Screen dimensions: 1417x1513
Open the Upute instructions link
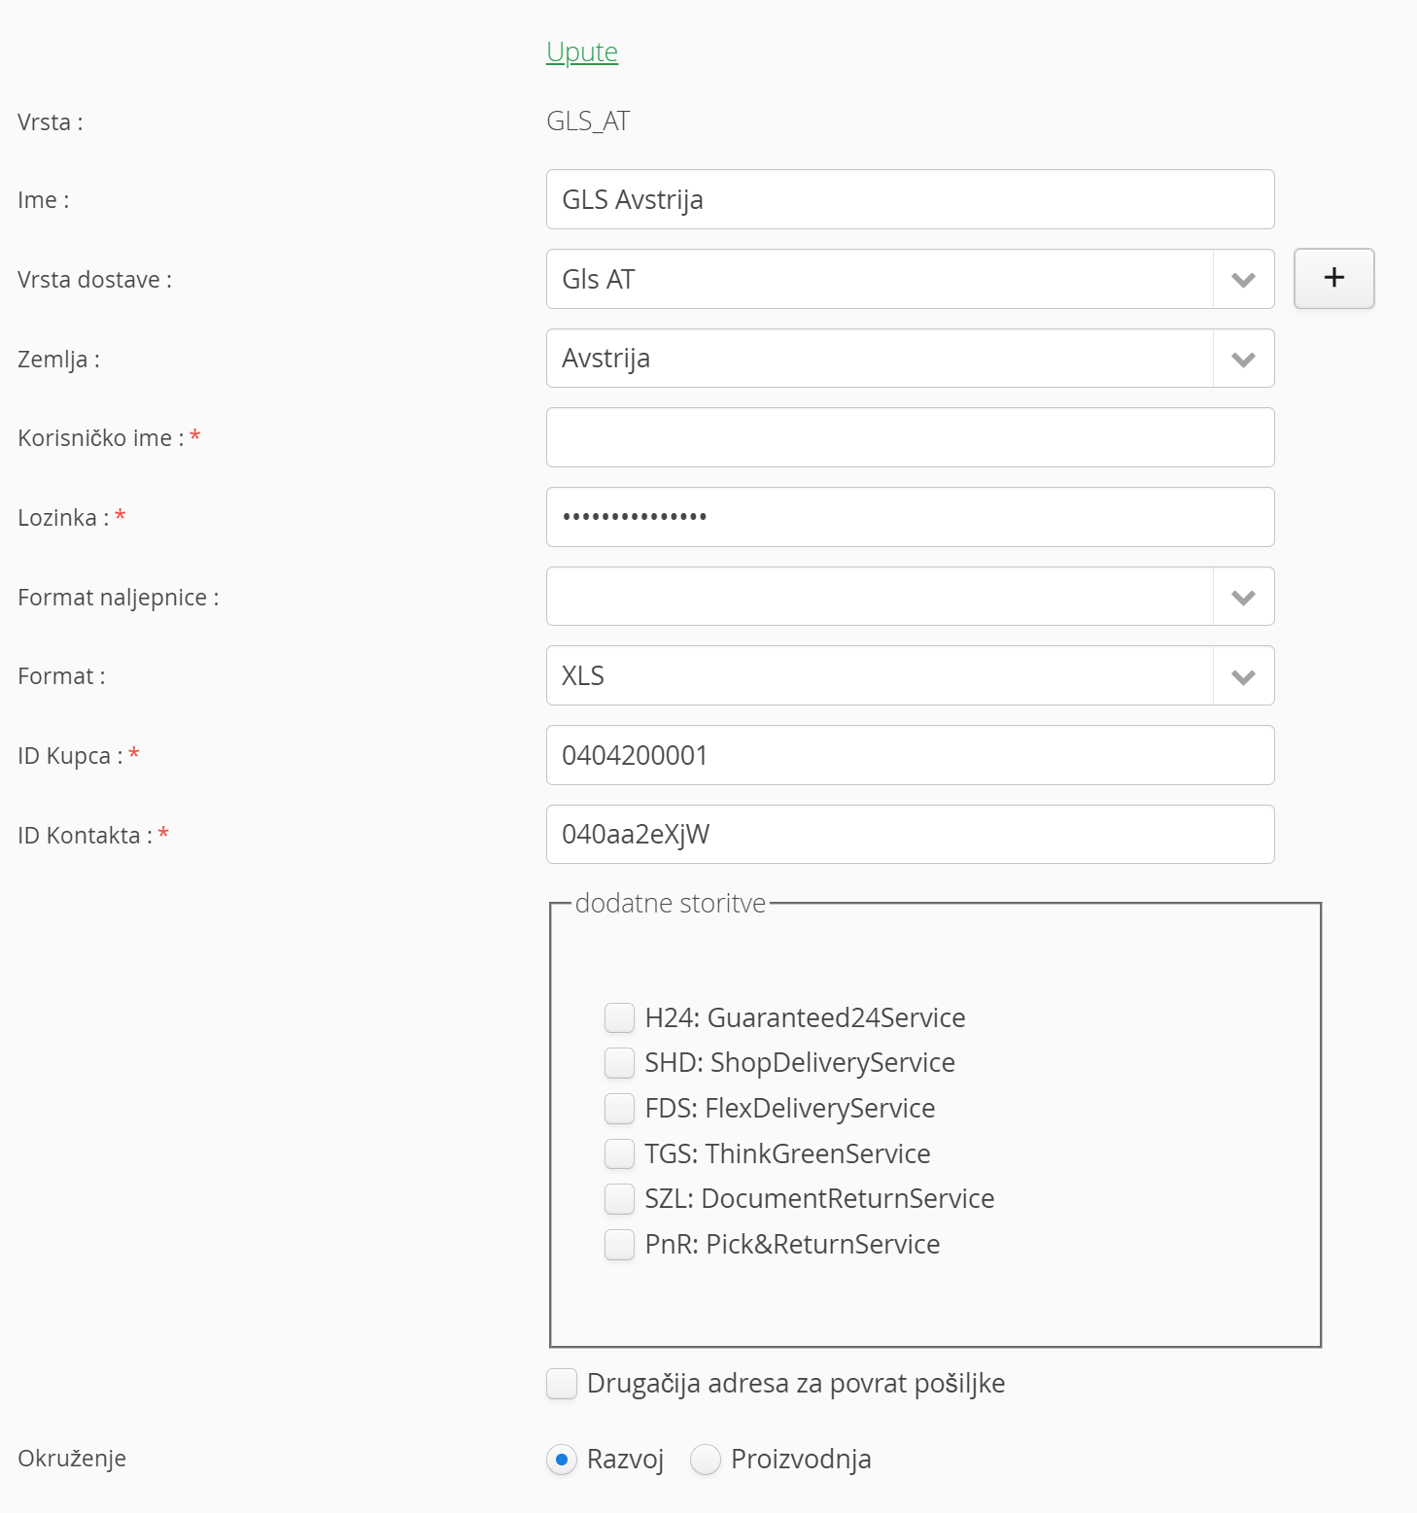coord(582,52)
